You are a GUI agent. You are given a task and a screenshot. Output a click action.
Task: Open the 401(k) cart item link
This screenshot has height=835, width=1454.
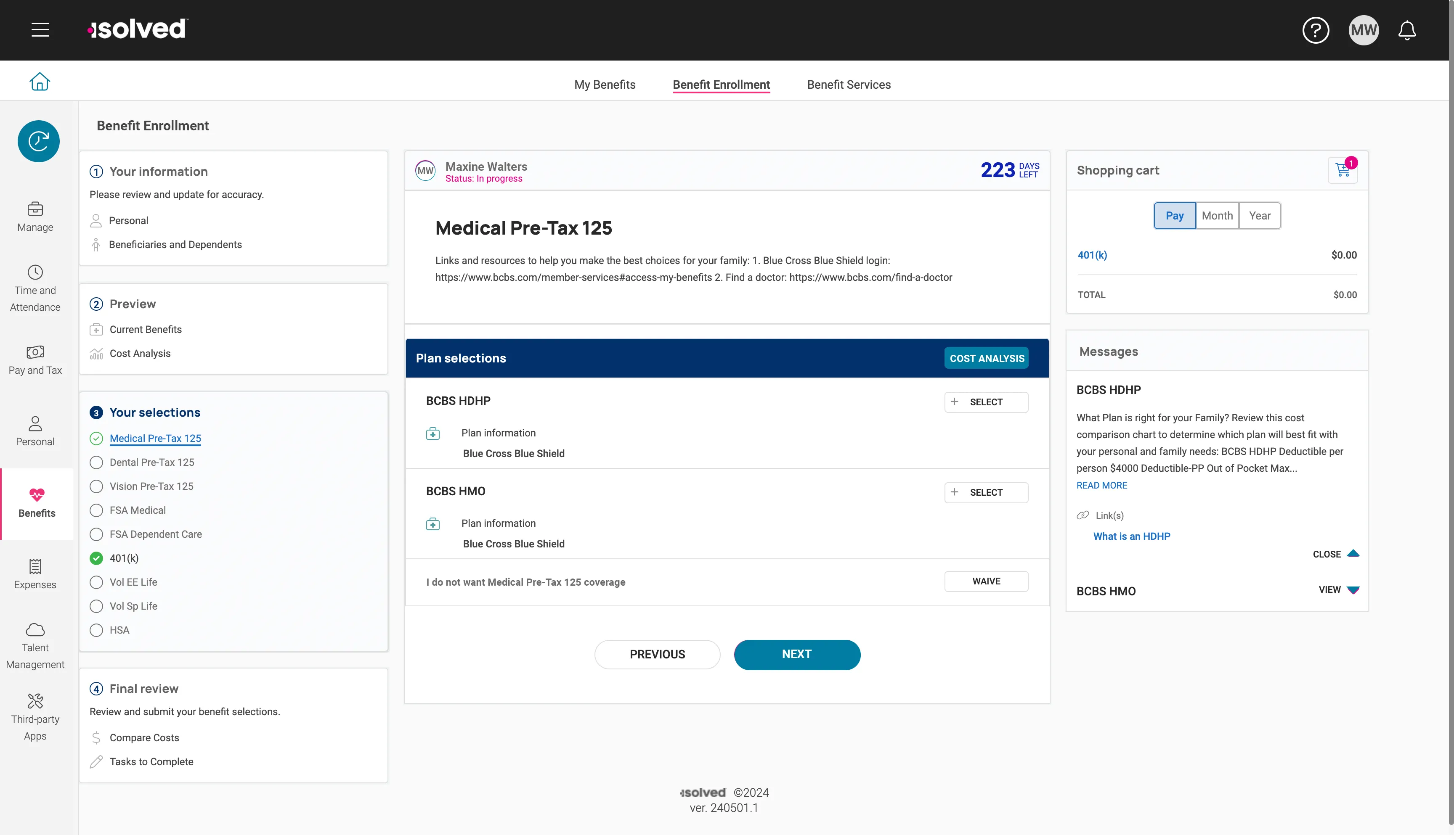point(1092,255)
